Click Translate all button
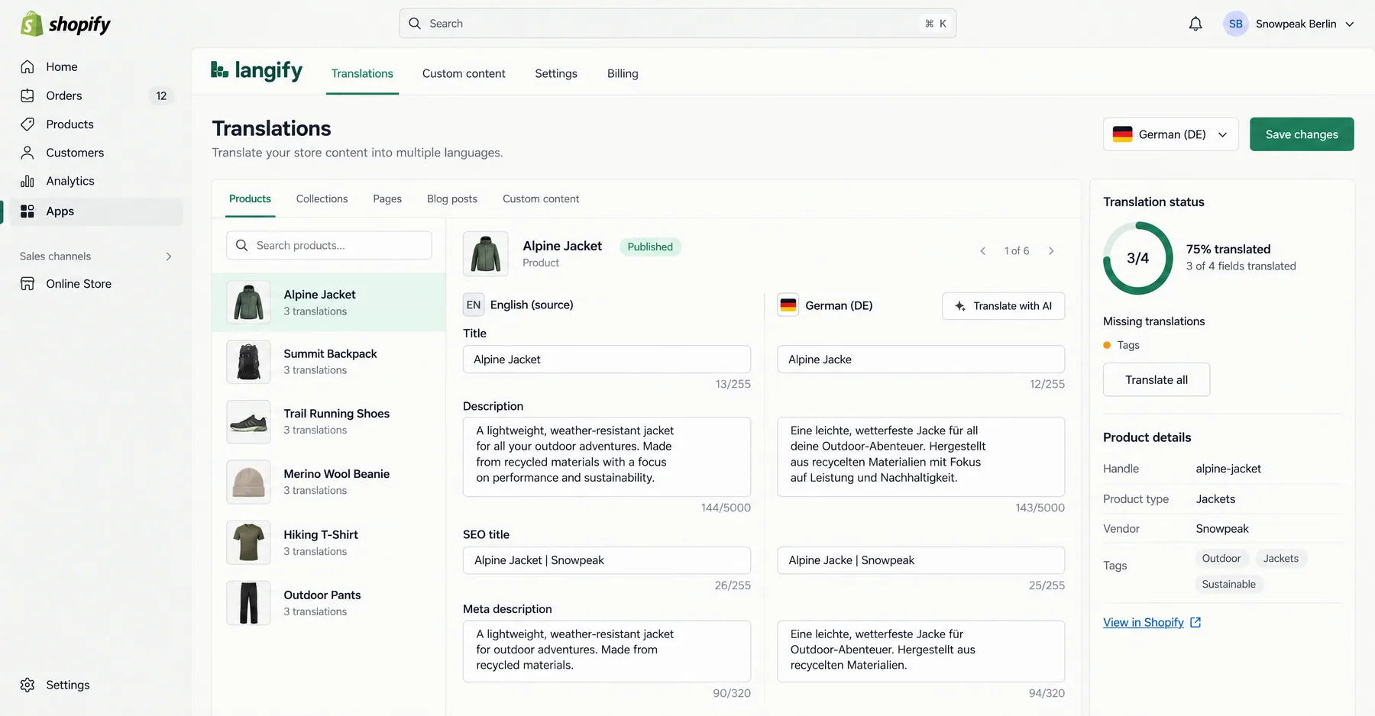The image size is (1375, 716). (x=1157, y=379)
